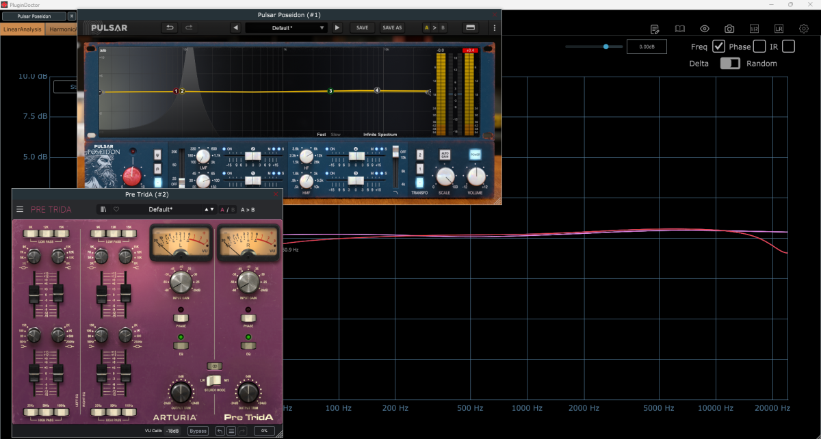Open the Pre TridA history list icon
The width and height of the screenshot is (821, 439).
[x=232, y=431]
